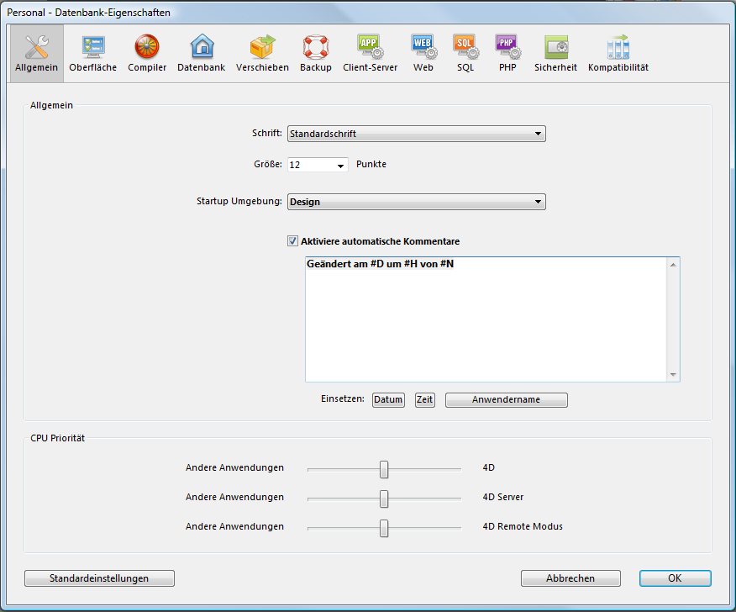
Task: Open the Kompatibilität settings page
Action: [618, 53]
